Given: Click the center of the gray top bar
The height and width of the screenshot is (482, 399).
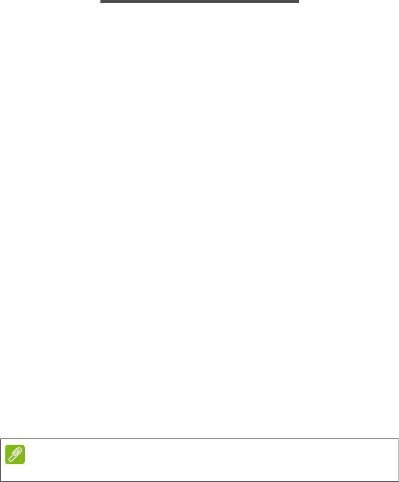Looking at the screenshot, I should point(200,2).
